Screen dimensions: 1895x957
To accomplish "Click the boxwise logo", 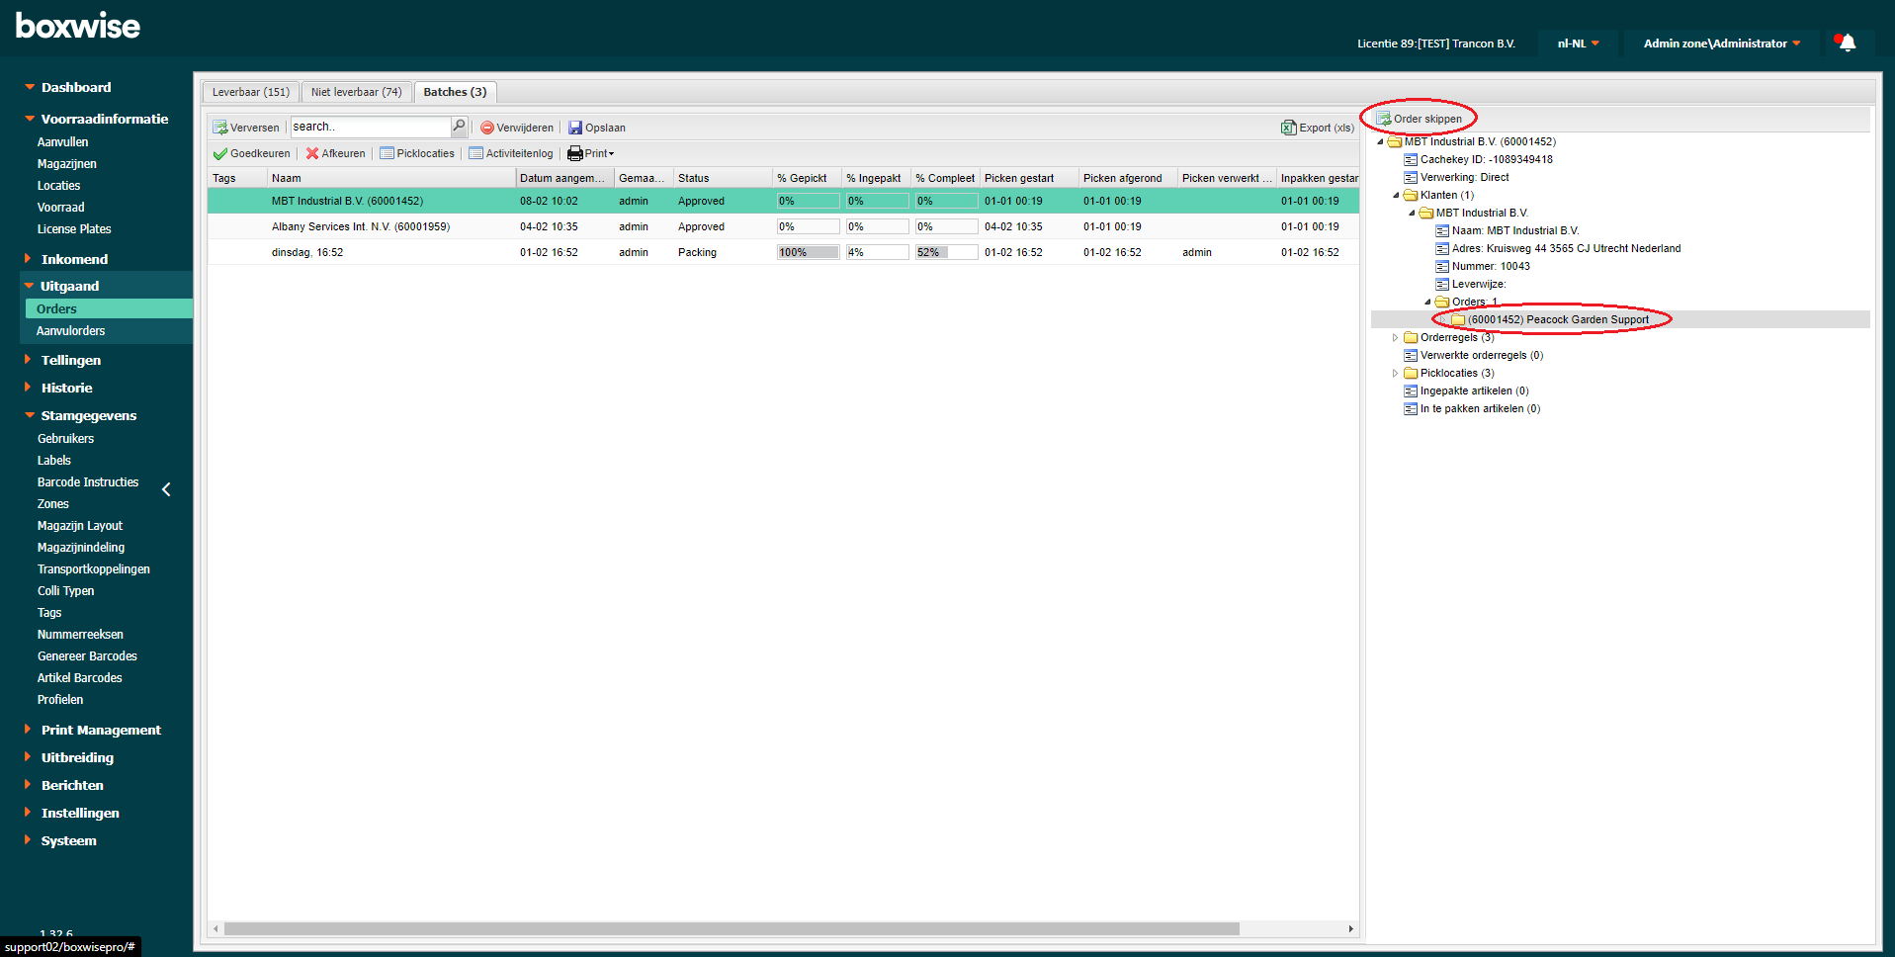I will point(78,26).
